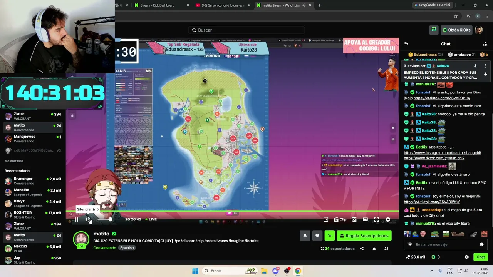This screenshot has height=277, width=493.
Task: Show hidden system tray icons
Action: 432,271
